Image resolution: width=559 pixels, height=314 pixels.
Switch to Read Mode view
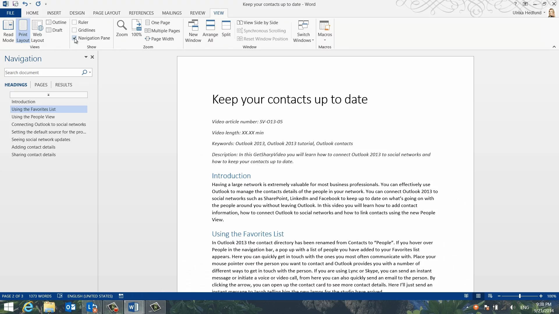(8, 31)
